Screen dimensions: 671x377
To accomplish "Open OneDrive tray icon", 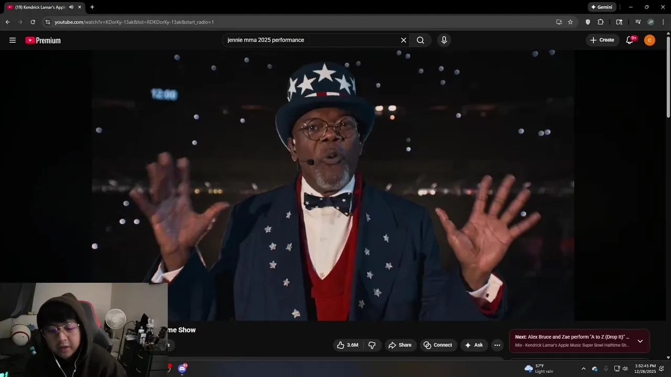I will pyautogui.click(x=594, y=369).
